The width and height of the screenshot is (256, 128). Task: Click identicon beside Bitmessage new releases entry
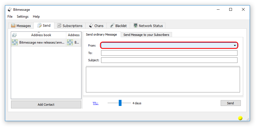click(15, 42)
